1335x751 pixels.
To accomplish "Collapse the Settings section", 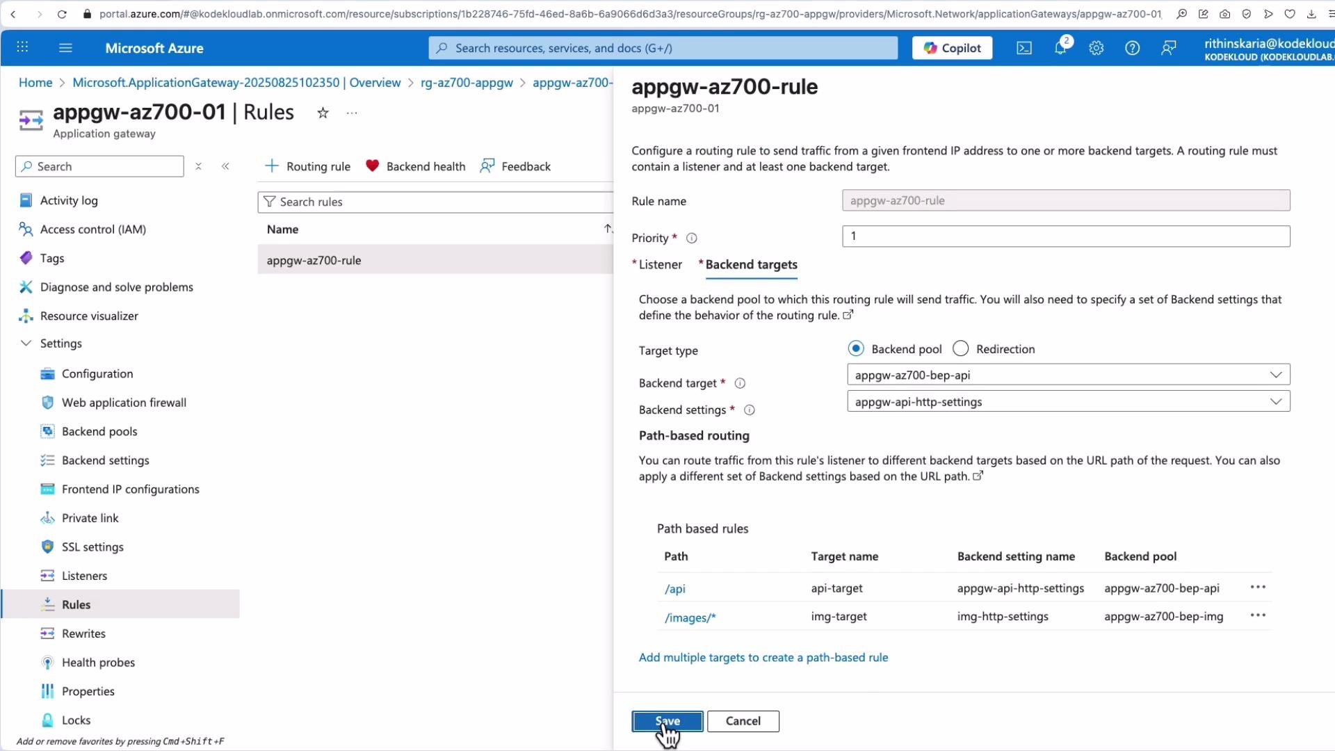I will (x=26, y=344).
